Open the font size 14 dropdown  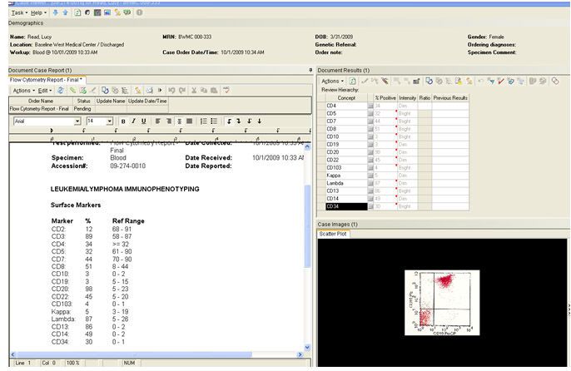click(x=111, y=121)
